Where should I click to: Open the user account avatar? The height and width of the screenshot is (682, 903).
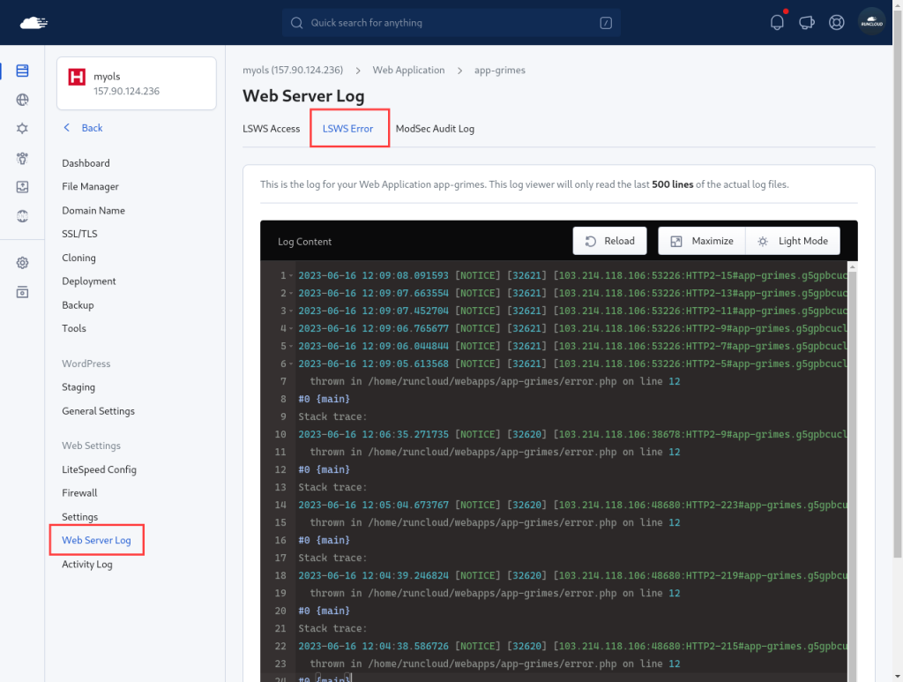871,22
